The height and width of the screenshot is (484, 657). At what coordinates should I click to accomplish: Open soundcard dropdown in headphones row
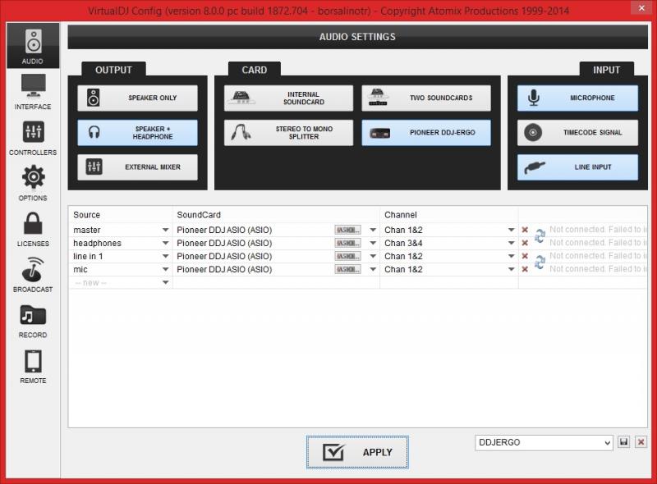[x=373, y=244]
